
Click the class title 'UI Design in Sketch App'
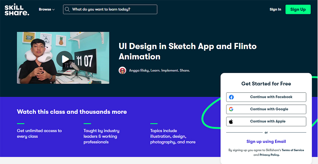click(188, 51)
